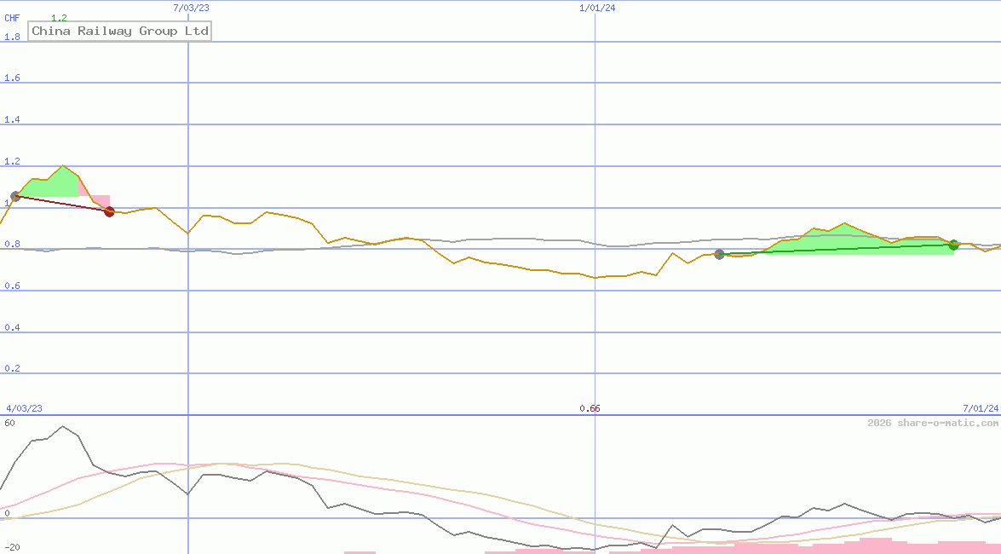Toggle the red 0.66 value label

[x=590, y=408]
